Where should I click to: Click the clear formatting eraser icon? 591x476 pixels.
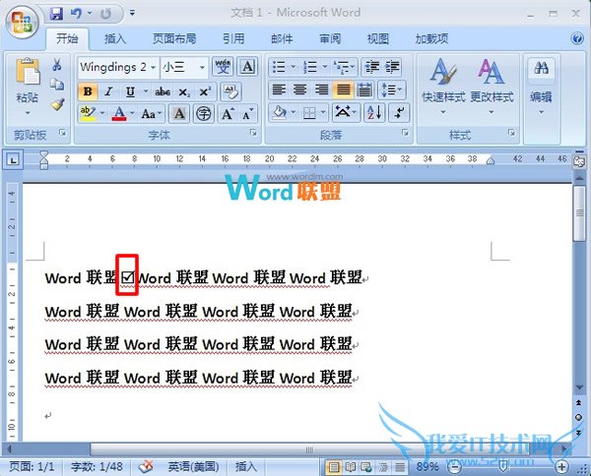pyautogui.click(x=230, y=91)
